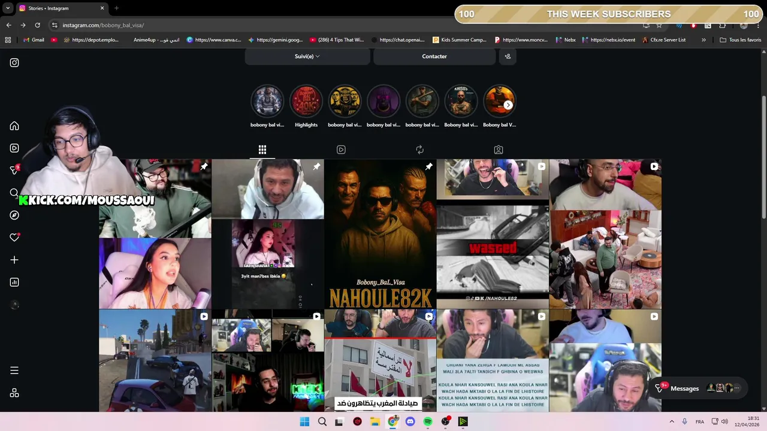Close the Stories • Instagram tab
The height and width of the screenshot is (431, 767).
tap(102, 8)
